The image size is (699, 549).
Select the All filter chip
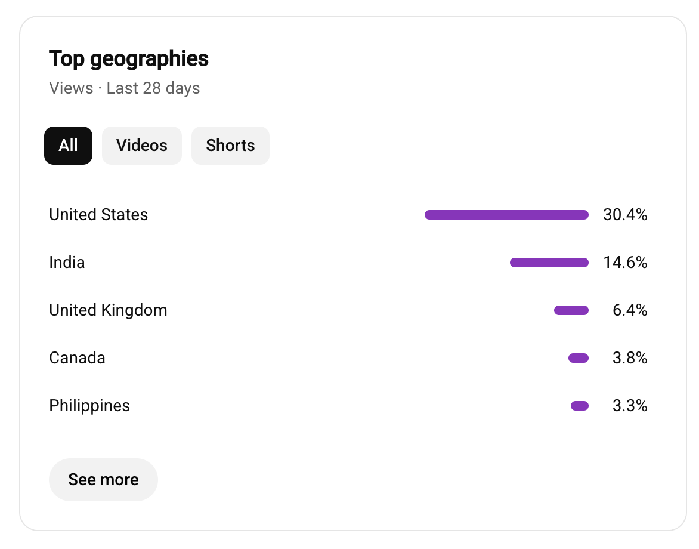point(68,146)
